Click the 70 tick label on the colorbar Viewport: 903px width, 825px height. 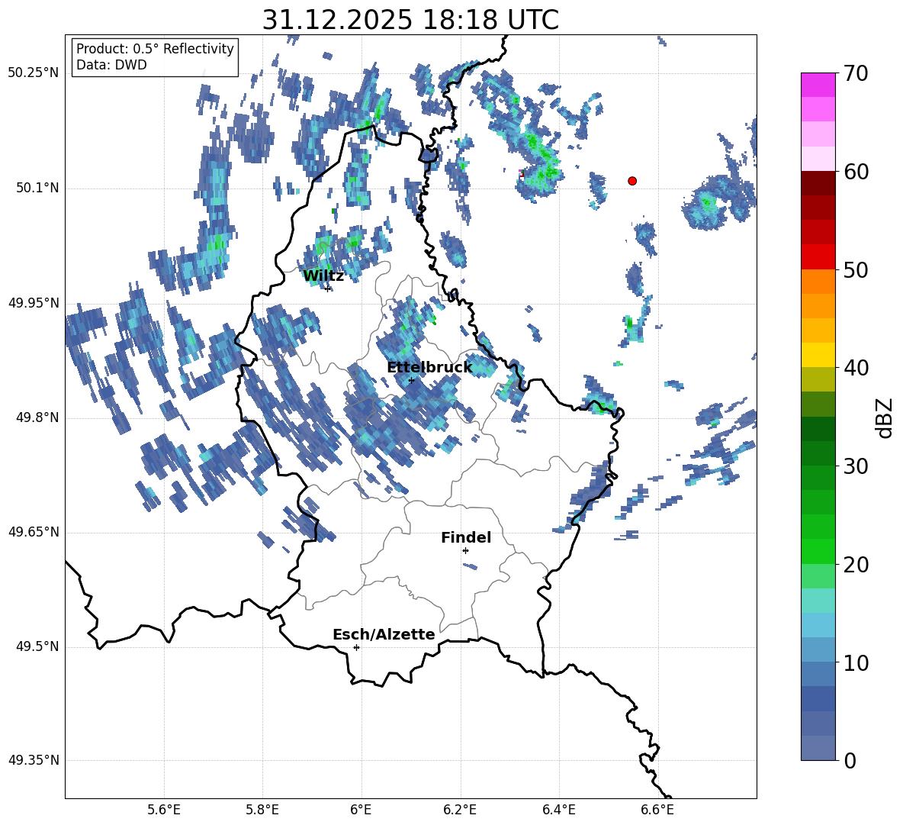[x=856, y=74]
